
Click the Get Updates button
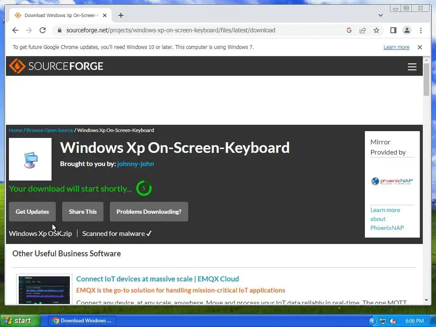[x=32, y=212]
